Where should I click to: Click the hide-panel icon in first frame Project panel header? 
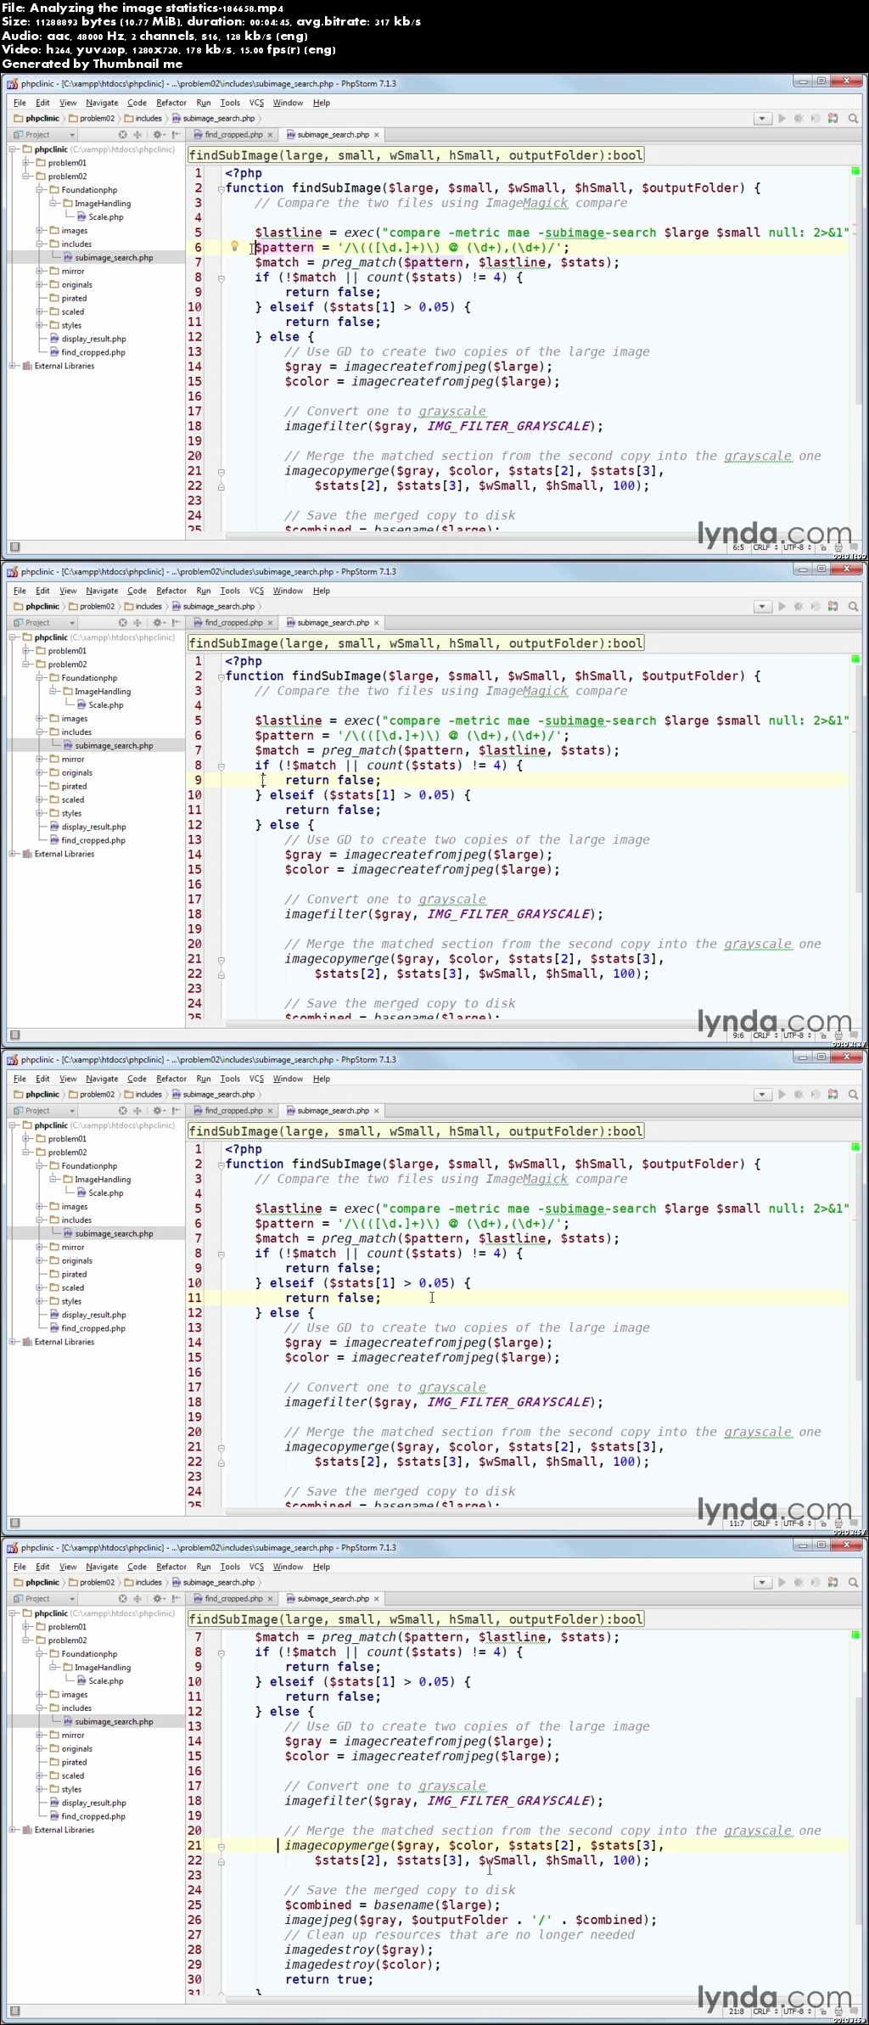pyautogui.click(x=176, y=135)
